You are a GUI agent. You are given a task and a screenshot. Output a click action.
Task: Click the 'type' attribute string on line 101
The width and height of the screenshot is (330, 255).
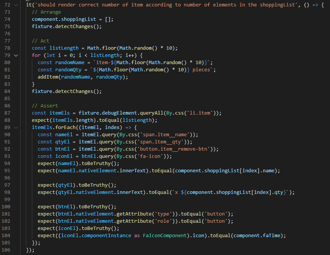tap(163, 214)
